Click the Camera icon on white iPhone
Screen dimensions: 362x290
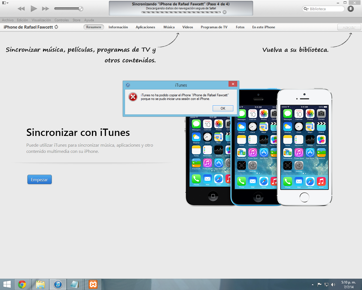tap(321, 114)
